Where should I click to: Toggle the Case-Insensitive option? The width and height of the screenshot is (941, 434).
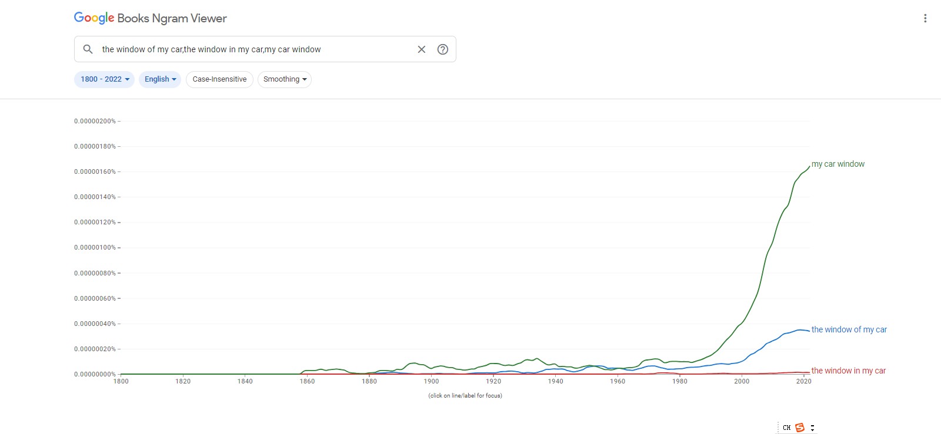tap(219, 79)
